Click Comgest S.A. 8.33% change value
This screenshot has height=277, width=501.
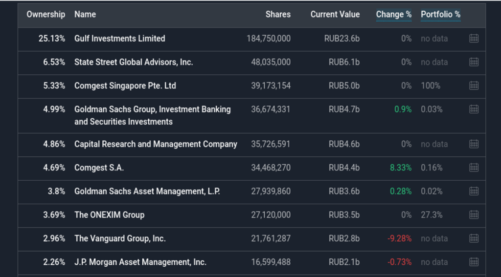tap(400, 168)
